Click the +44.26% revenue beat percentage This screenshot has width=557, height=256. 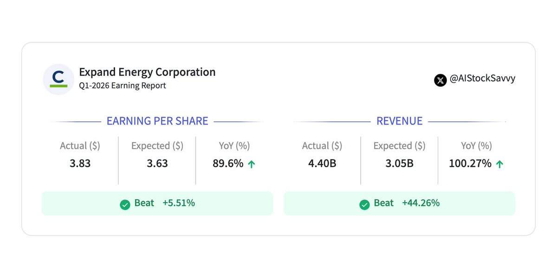[x=421, y=203]
